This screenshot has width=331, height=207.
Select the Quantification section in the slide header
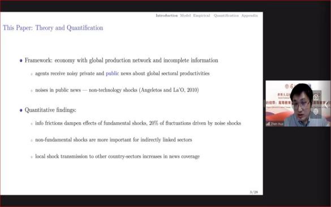226,15
